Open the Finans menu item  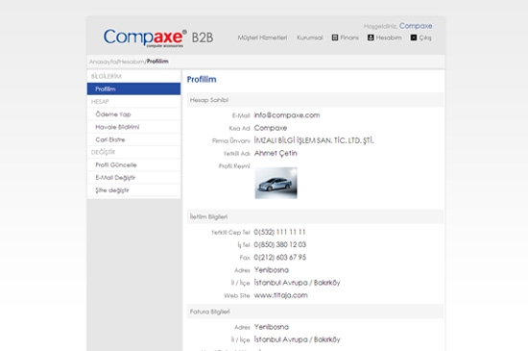pyautogui.click(x=349, y=38)
